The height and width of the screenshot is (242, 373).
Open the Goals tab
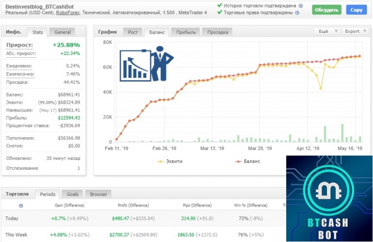coord(72,194)
